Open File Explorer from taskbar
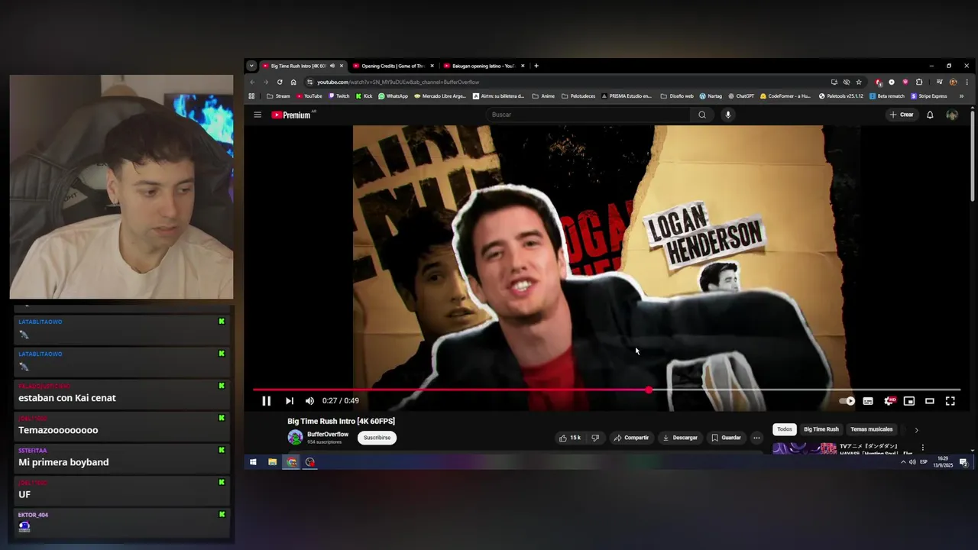Screen dimensions: 978x550 coord(272,462)
